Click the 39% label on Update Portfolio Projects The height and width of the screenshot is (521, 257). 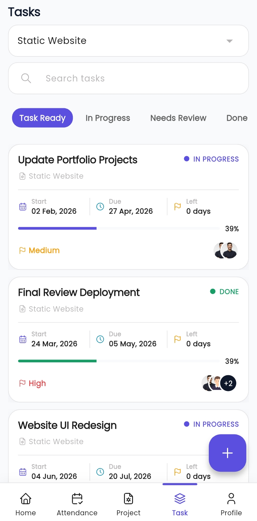point(232,229)
